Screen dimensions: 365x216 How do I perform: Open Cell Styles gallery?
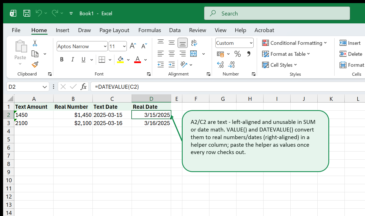coord(279,65)
